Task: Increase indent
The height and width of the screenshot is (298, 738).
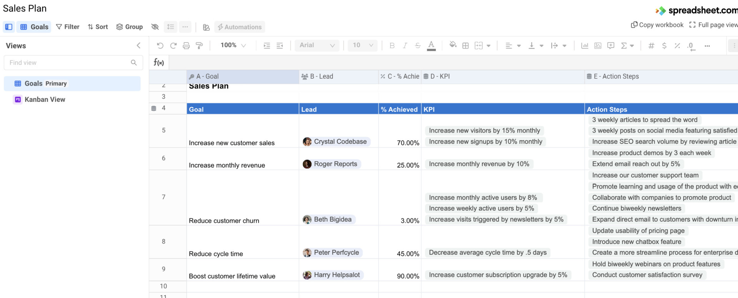Action: (x=267, y=46)
